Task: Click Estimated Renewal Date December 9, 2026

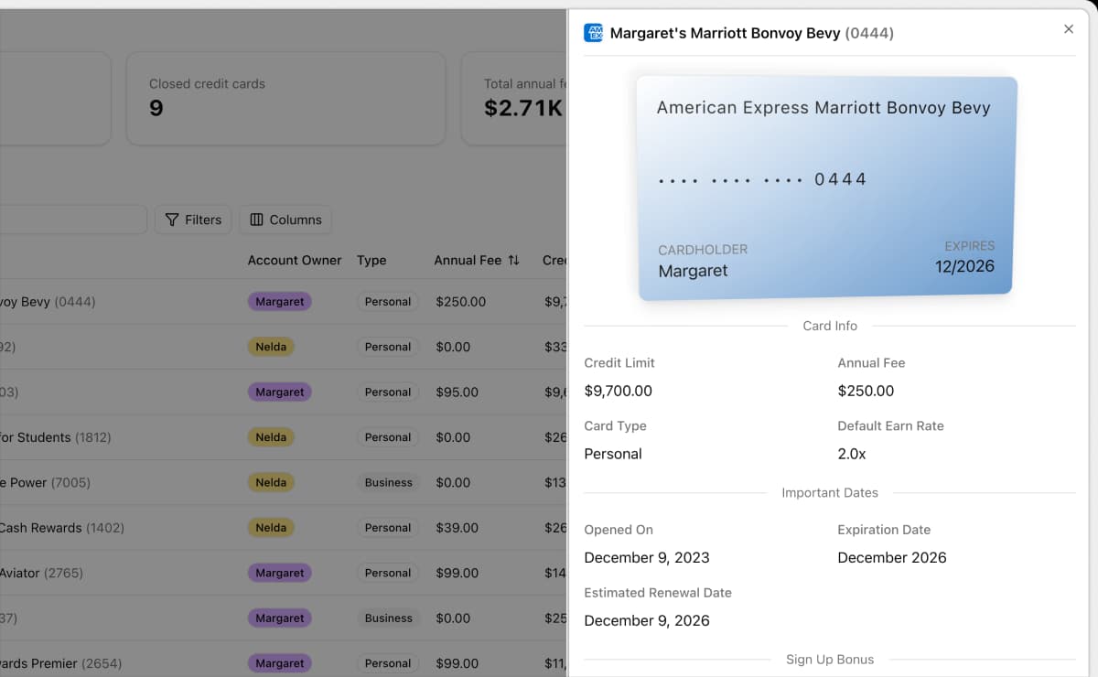Action: point(647,620)
